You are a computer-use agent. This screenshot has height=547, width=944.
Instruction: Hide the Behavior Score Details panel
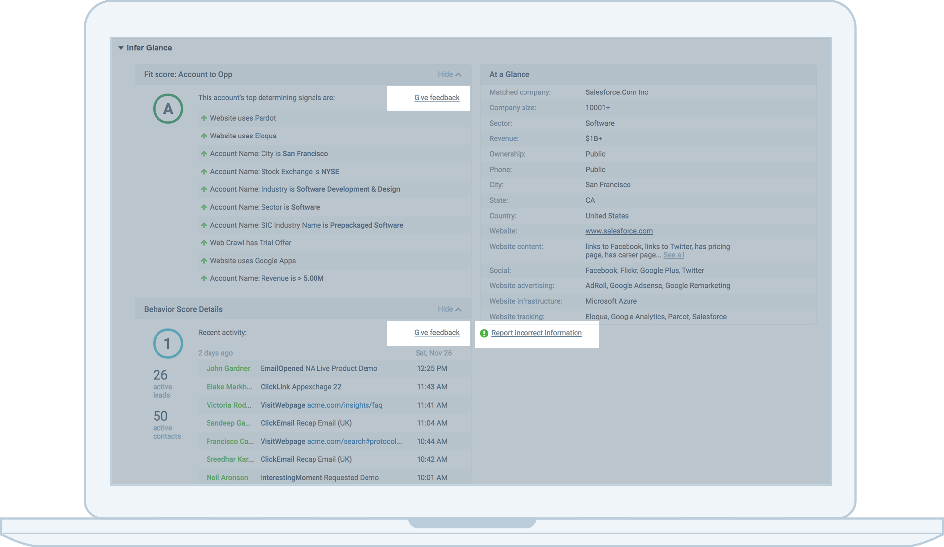[x=449, y=309]
